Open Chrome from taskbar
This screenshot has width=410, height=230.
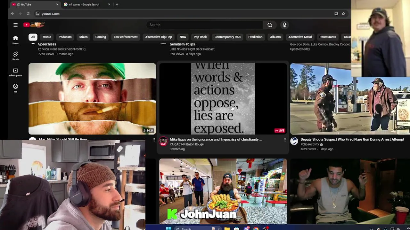coord(256,228)
